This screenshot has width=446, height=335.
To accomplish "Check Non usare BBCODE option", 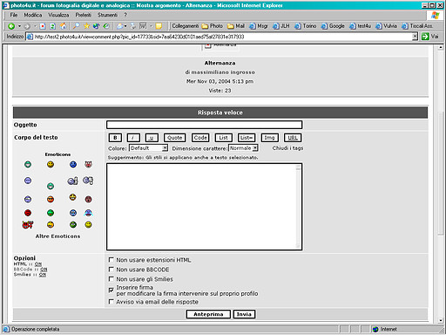I will [x=111, y=270].
